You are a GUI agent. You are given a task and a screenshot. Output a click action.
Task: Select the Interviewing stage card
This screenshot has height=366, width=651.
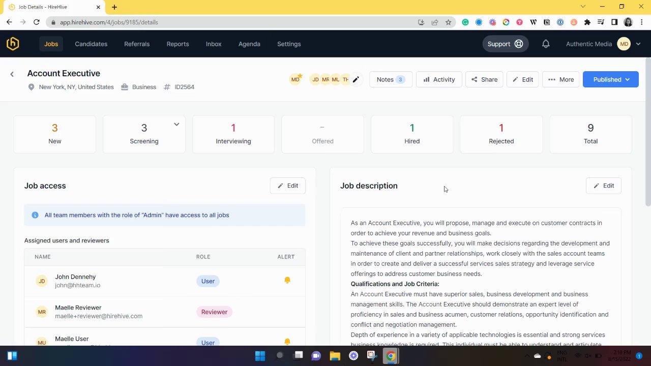pyautogui.click(x=233, y=134)
